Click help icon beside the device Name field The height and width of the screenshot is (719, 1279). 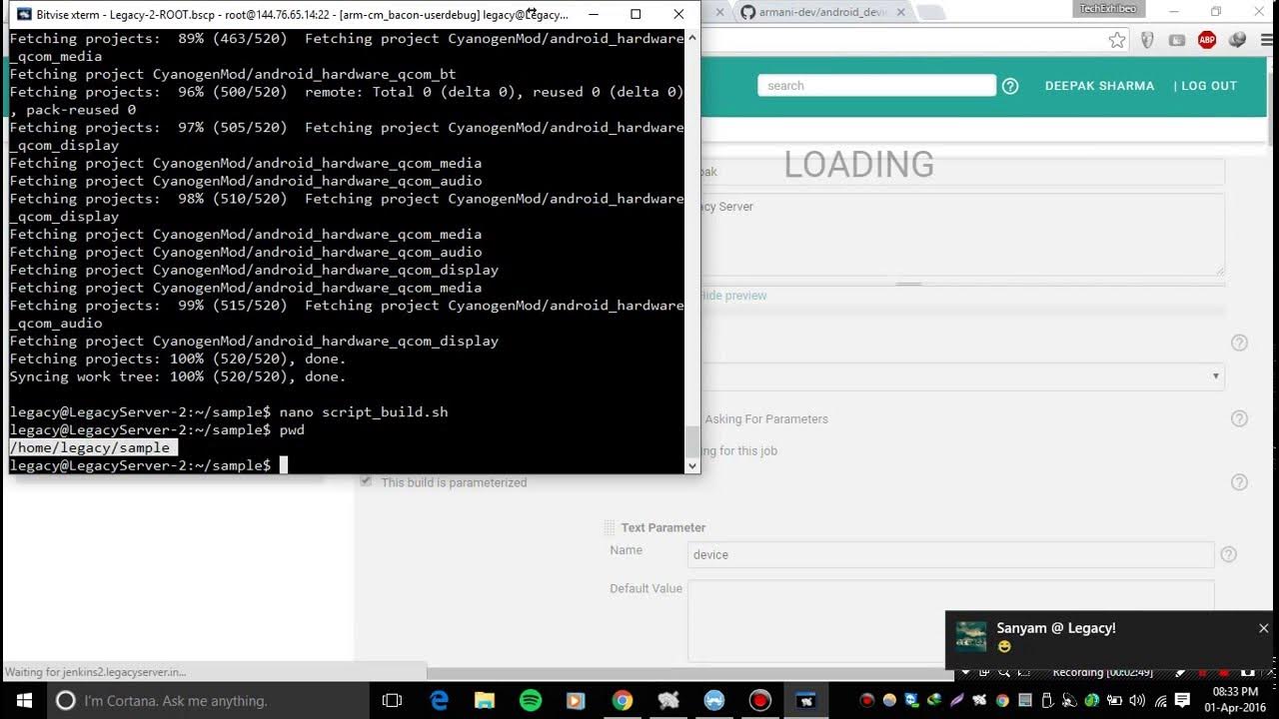click(x=1229, y=554)
